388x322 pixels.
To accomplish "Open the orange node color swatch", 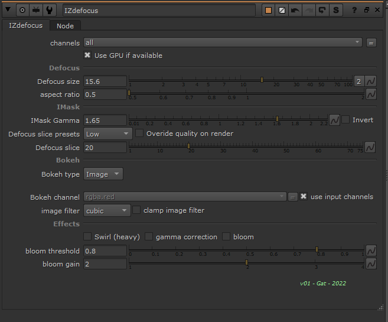I will pyautogui.click(x=269, y=10).
